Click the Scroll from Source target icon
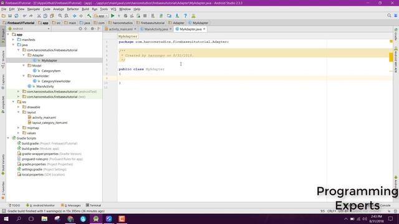This screenshot has height=224, width=399. 80,29
